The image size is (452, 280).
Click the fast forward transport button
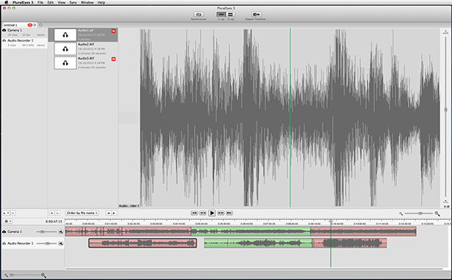pyautogui.click(x=220, y=213)
